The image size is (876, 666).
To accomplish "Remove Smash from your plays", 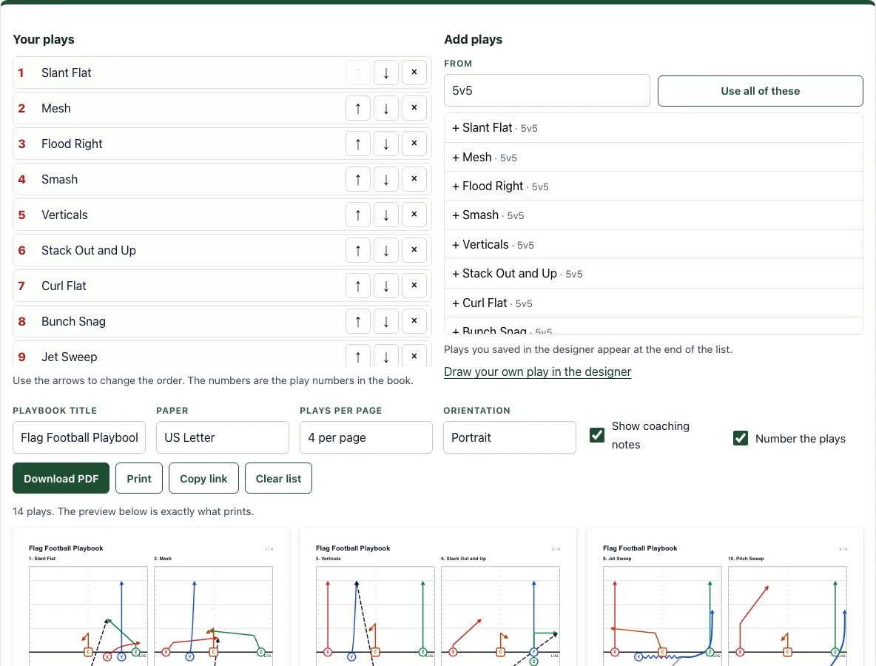I will pos(414,179).
